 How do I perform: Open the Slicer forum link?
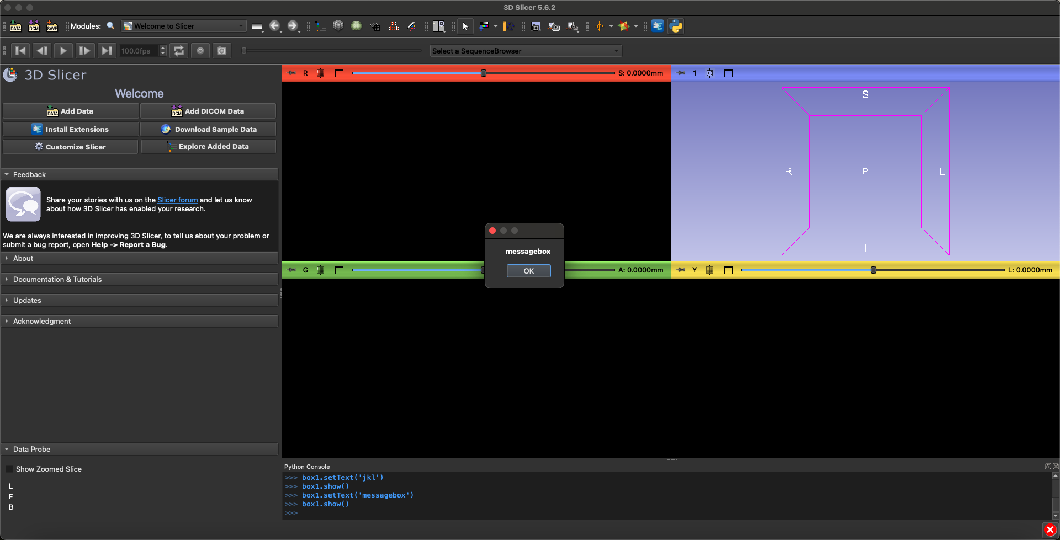pos(177,200)
